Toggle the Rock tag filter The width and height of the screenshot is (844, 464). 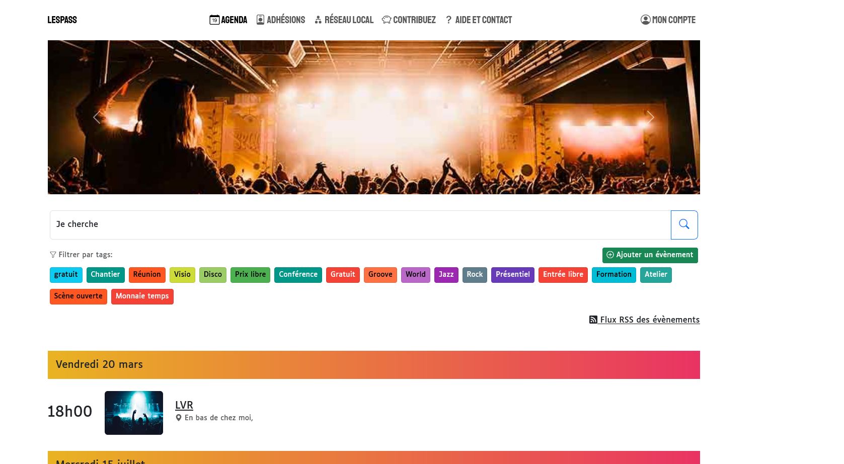tap(474, 275)
